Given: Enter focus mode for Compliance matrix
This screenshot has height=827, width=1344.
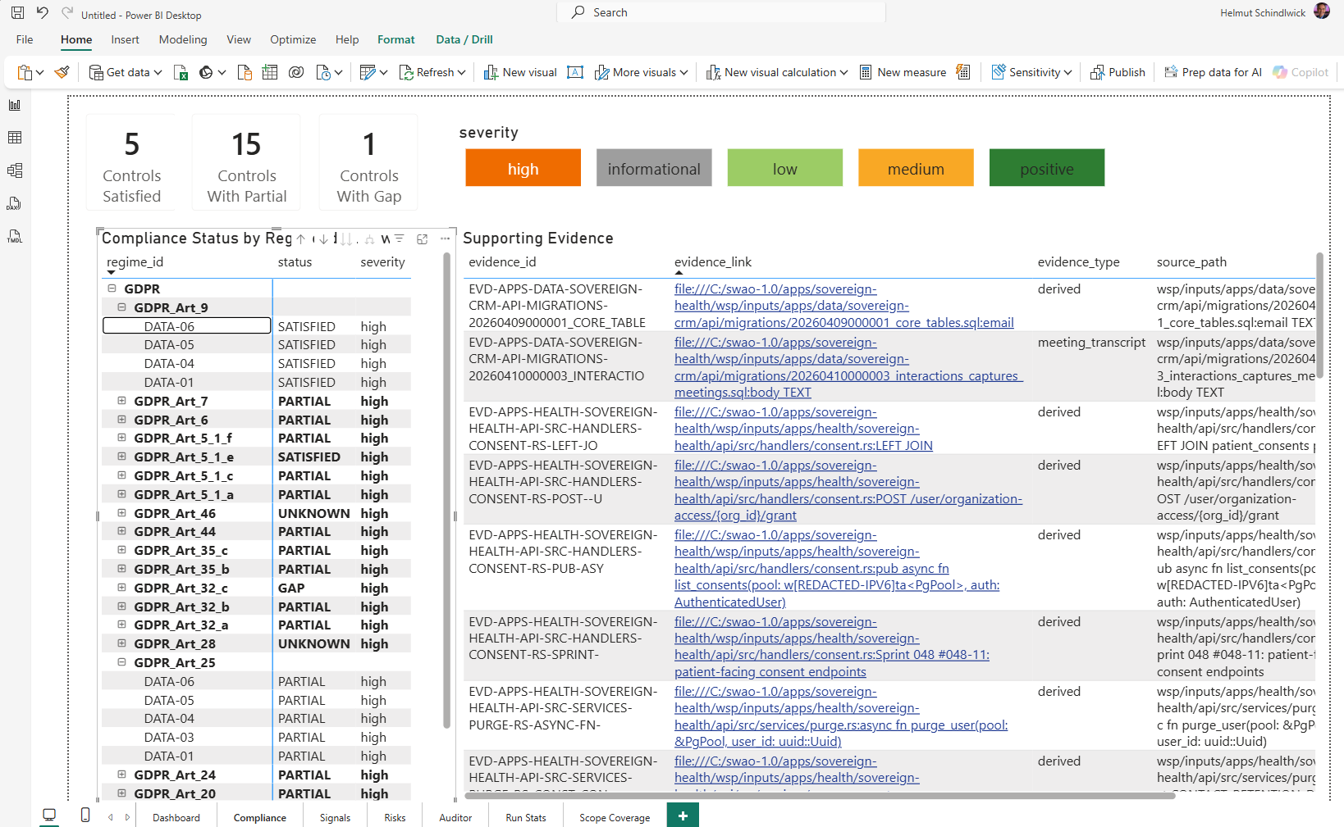Looking at the screenshot, I should [423, 239].
